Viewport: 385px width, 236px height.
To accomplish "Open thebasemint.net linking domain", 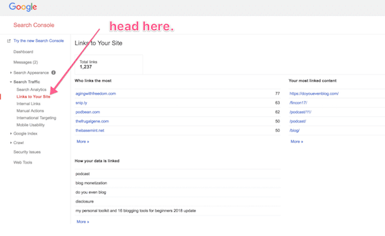I will click(90, 131).
